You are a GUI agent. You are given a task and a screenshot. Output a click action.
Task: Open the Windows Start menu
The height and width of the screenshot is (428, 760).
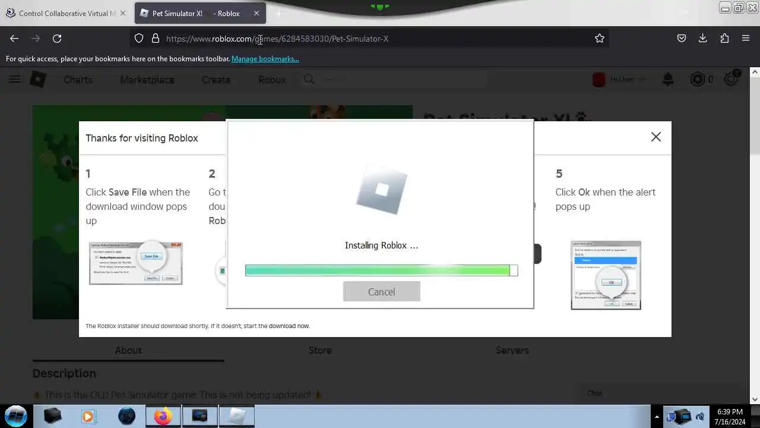pos(16,416)
